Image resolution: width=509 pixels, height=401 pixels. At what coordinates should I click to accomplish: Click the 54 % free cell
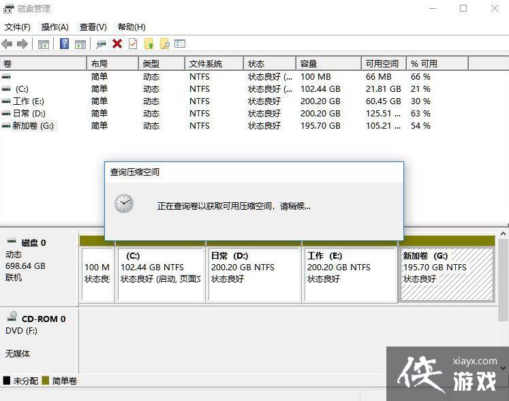(420, 126)
